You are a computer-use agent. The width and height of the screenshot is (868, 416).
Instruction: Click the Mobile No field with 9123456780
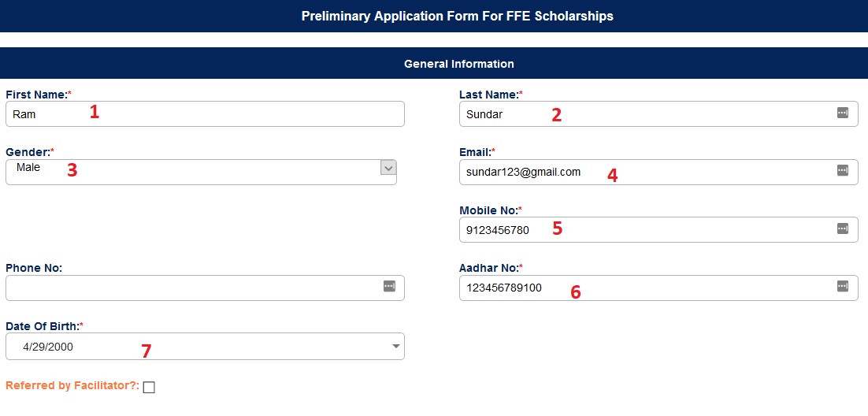coord(646,230)
